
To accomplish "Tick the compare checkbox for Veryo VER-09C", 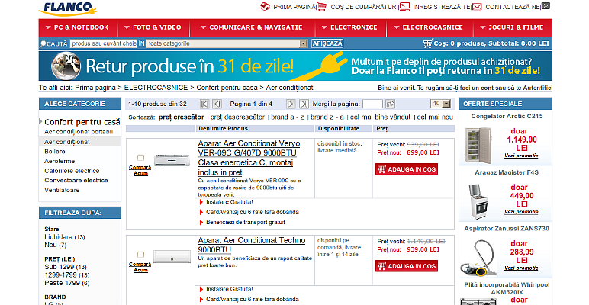I will tap(140, 158).
